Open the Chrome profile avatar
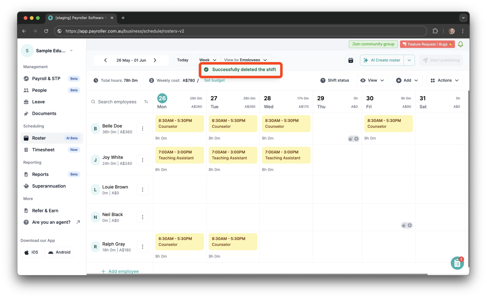 [452, 31]
